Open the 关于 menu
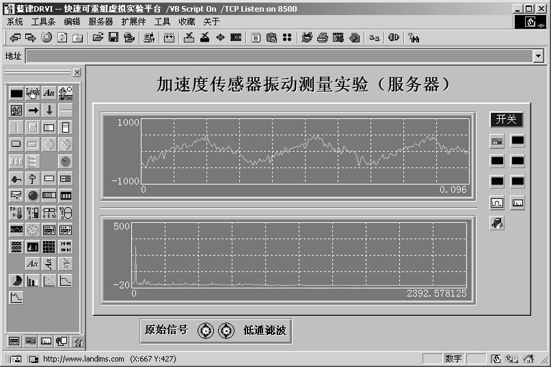The height and width of the screenshot is (367, 551). pyautogui.click(x=211, y=22)
